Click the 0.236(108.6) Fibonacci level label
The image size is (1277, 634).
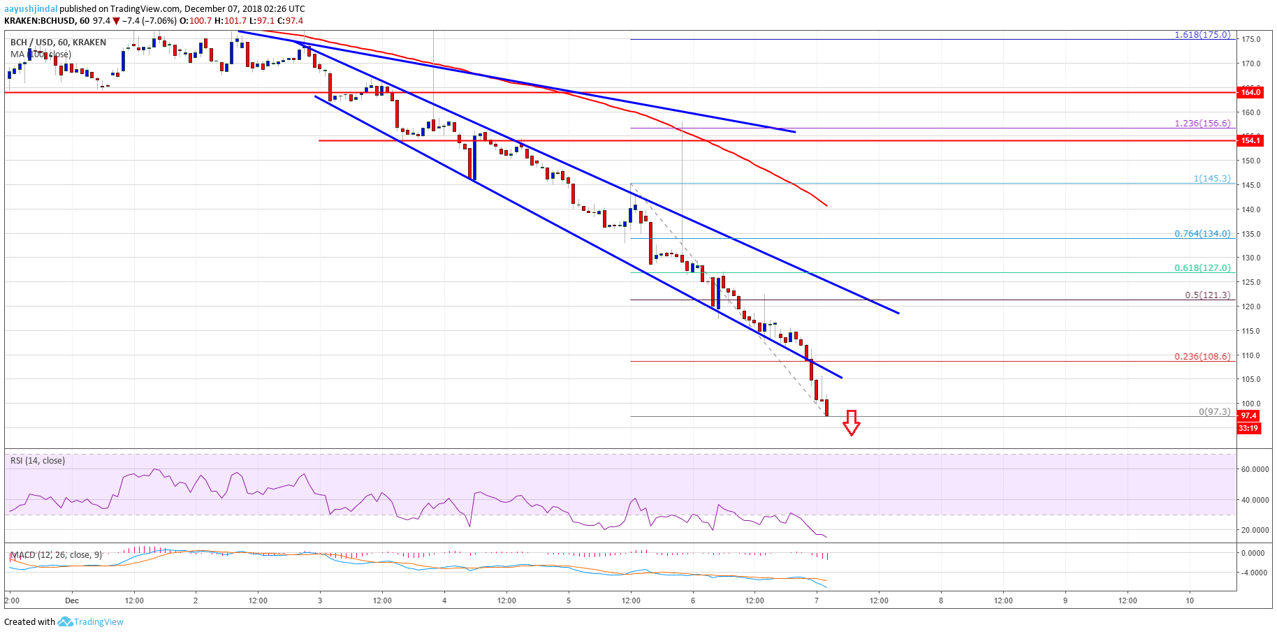[1202, 356]
